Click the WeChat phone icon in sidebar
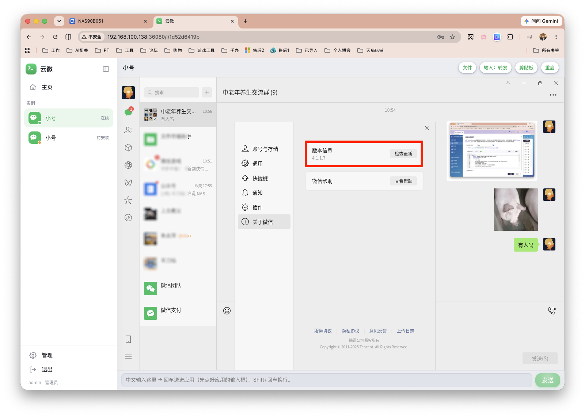 [128, 339]
